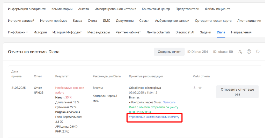Expand the Инфоблоки dropdown
Image resolution: width=265 pixels, height=138 pixels.
[x=18, y=32]
